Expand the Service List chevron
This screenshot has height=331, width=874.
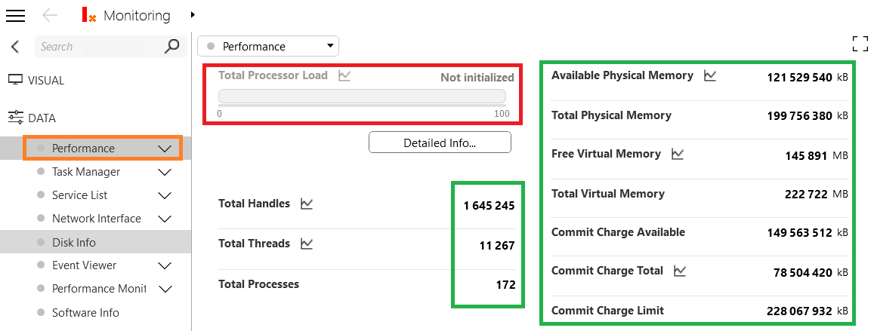coord(165,195)
